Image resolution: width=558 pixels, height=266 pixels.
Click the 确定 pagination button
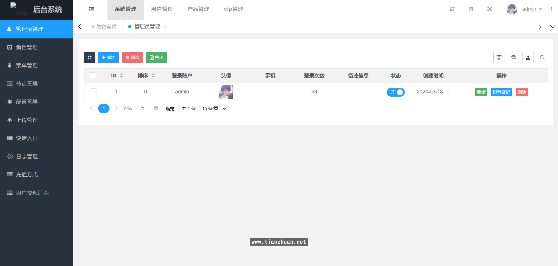170,109
